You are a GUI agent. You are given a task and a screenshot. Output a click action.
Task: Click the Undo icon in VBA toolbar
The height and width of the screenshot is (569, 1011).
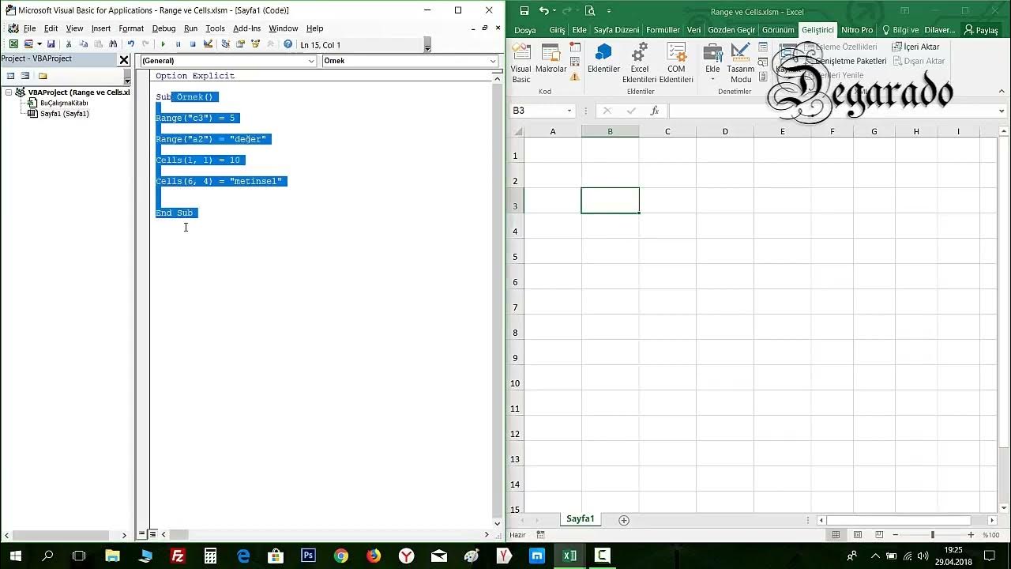click(131, 44)
